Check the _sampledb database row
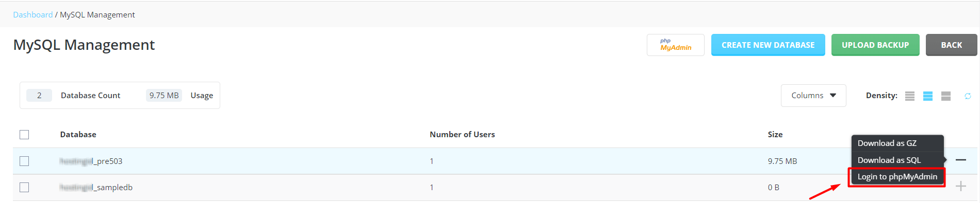Viewport: 980px width, 203px height. [24, 187]
